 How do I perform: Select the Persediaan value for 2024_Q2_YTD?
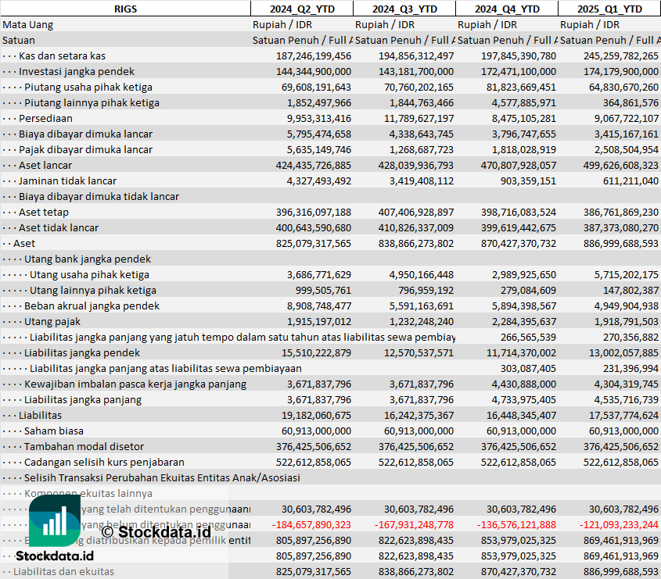pyautogui.click(x=313, y=118)
